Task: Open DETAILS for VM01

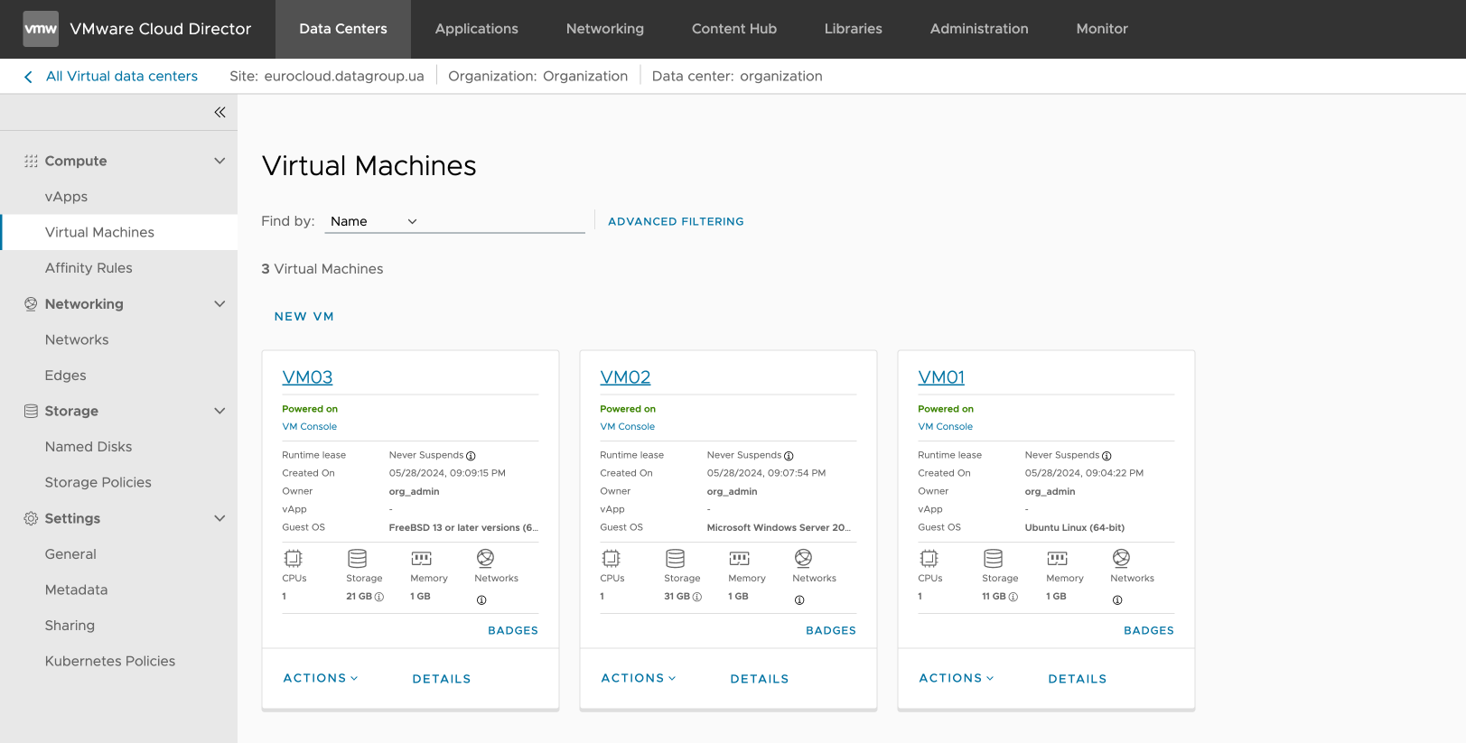Action: point(1078,679)
